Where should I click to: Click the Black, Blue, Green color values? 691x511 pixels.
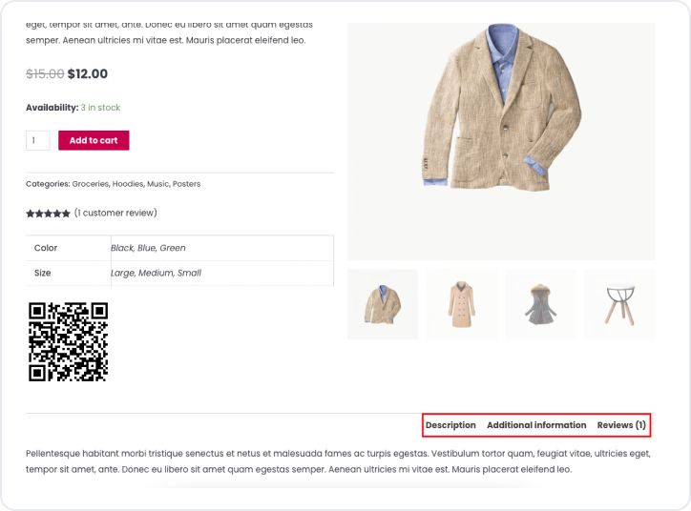(x=148, y=248)
